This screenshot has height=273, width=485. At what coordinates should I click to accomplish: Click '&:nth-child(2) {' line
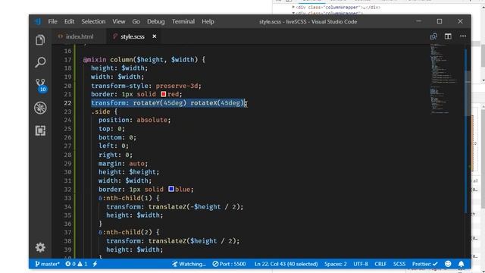click(x=129, y=232)
